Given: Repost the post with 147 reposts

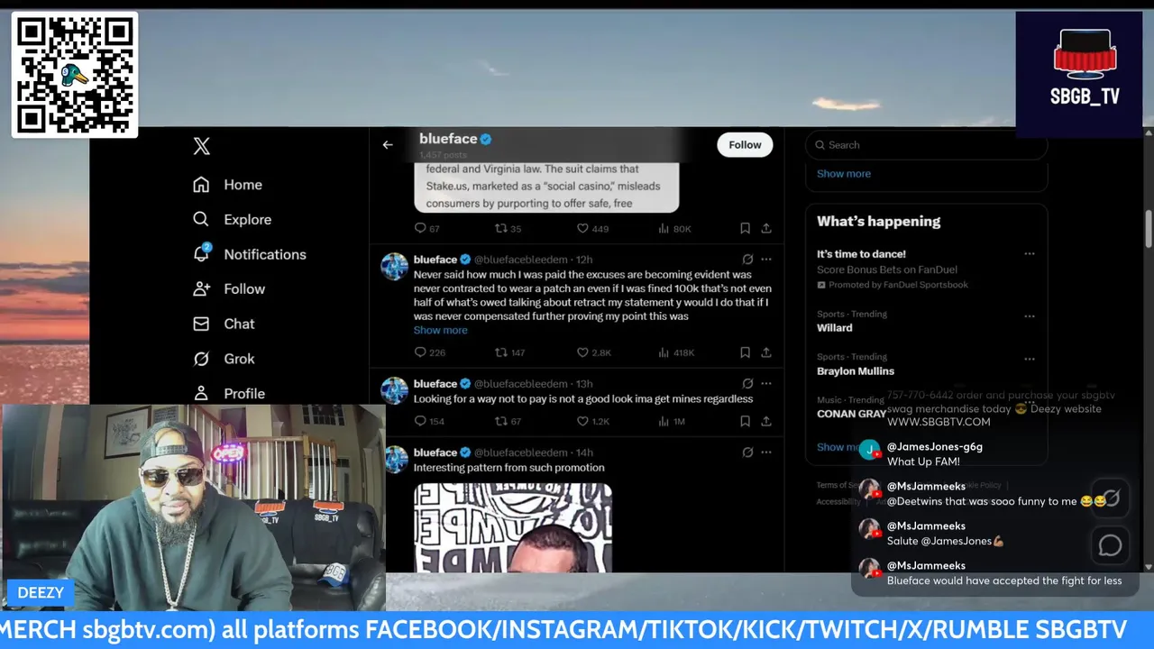Looking at the screenshot, I should 510,352.
